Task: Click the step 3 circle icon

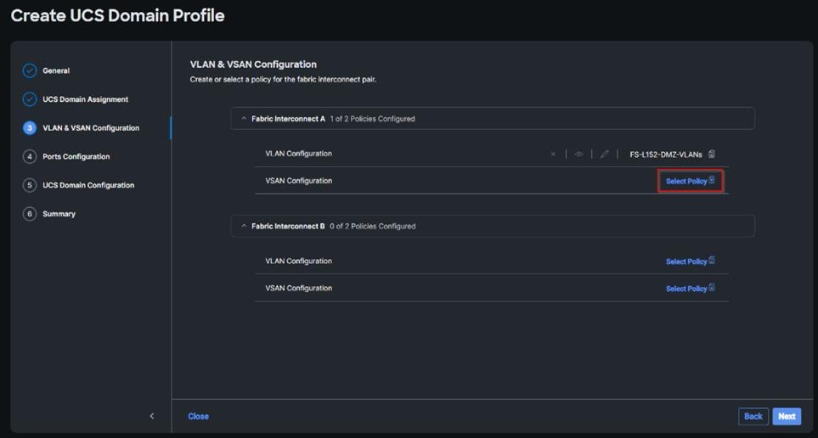Action: coord(30,128)
